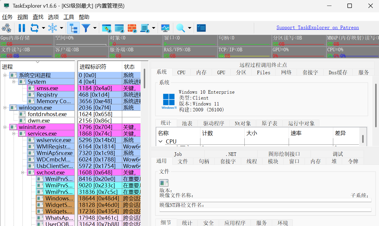Open the search dropdown arrow
The height and width of the screenshot is (226, 379).
(x=190, y=28)
